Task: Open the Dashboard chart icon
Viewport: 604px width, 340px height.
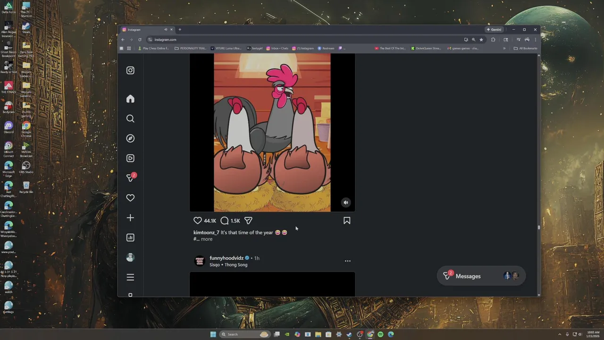Action: tap(130, 238)
